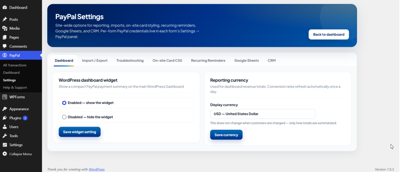
Task: Open the Display currency dropdown
Action: (x=263, y=114)
